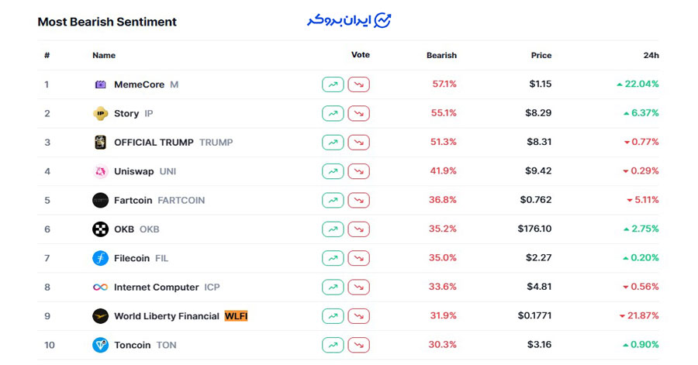Screen dimensions: 698x365
Task: Click the Internet Computer infinity icon
Action: [x=100, y=288]
